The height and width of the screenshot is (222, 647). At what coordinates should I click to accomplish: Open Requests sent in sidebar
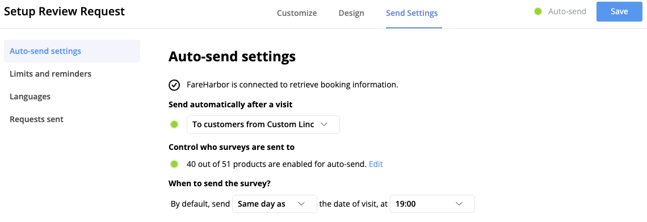point(37,119)
